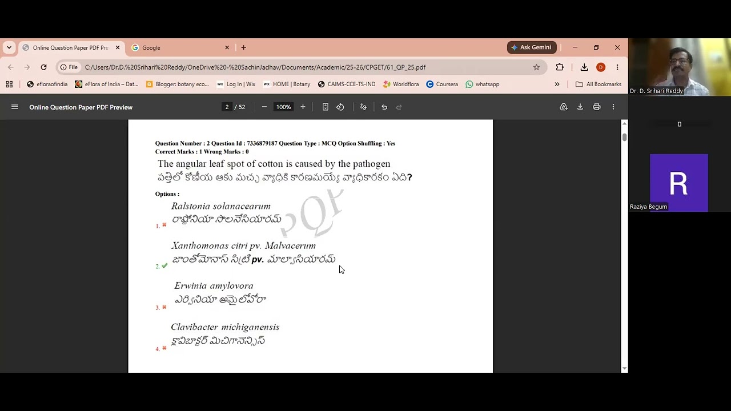The width and height of the screenshot is (731, 411).
Task: Save PDF to Google Drive icon
Action: click(x=564, y=107)
